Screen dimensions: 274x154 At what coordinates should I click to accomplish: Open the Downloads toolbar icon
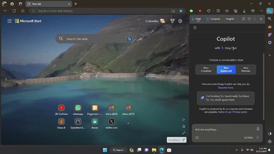244,11
